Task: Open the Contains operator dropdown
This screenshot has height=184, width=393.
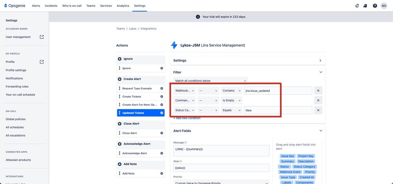Action: (x=231, y=91)
